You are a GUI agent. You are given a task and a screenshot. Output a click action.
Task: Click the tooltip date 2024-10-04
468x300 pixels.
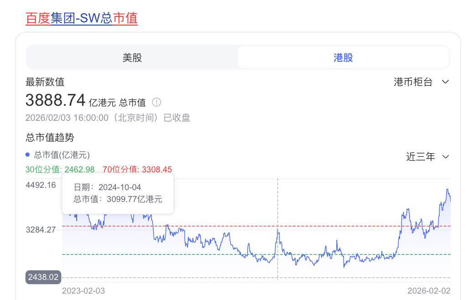120,187
